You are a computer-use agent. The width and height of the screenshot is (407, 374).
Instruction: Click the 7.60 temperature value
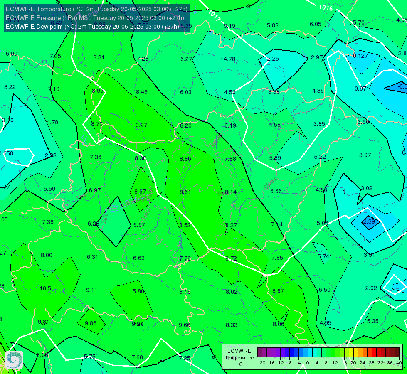(137, 358)
